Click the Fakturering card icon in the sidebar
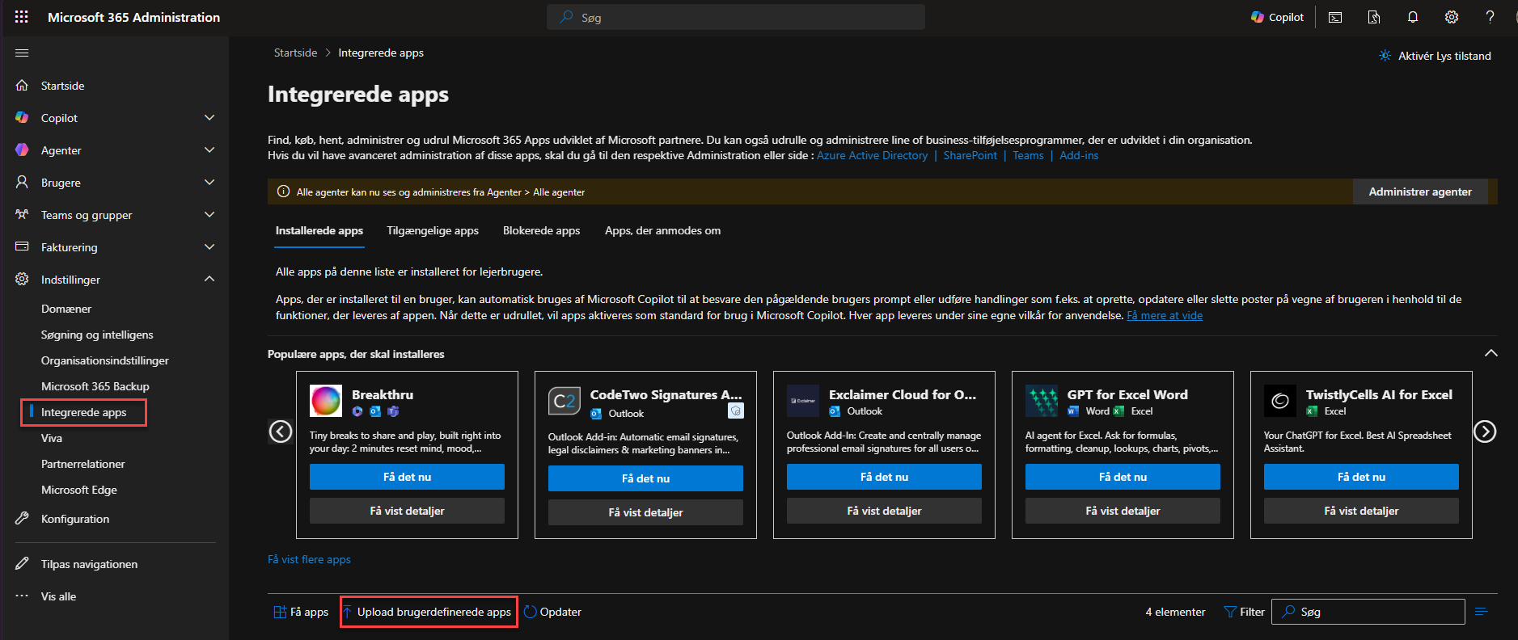This screenshot has width=1518, height=640. point(22,247)
